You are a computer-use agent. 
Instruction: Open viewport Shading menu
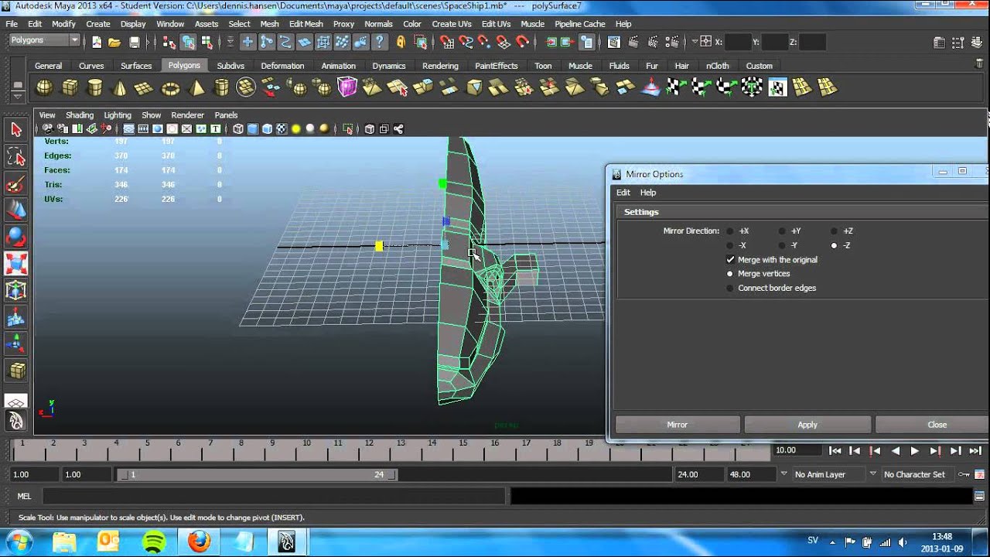tap(79, 115)
